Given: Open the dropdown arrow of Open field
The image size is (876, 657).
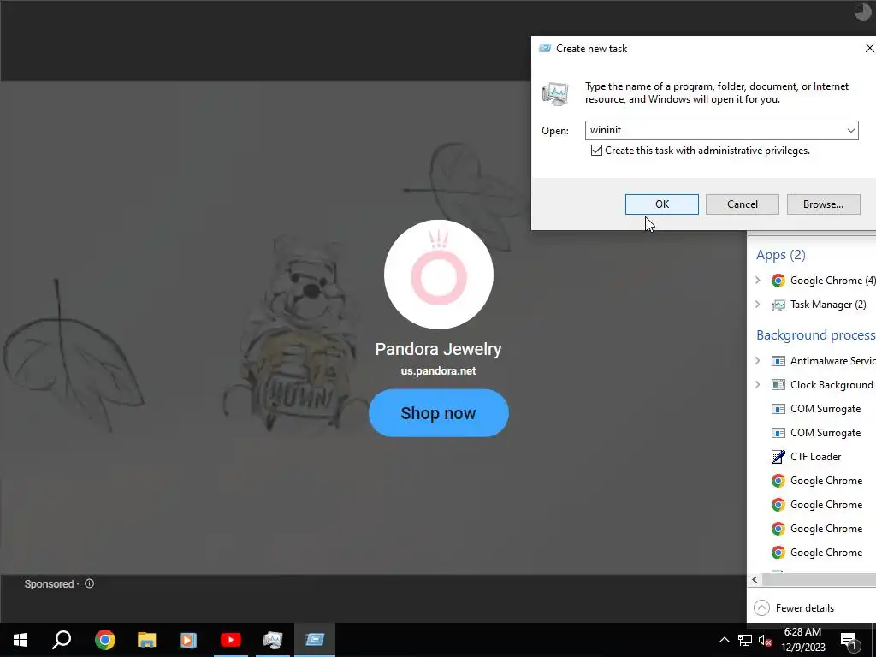Looking at the screenshot, I should (x=850, y=131).
